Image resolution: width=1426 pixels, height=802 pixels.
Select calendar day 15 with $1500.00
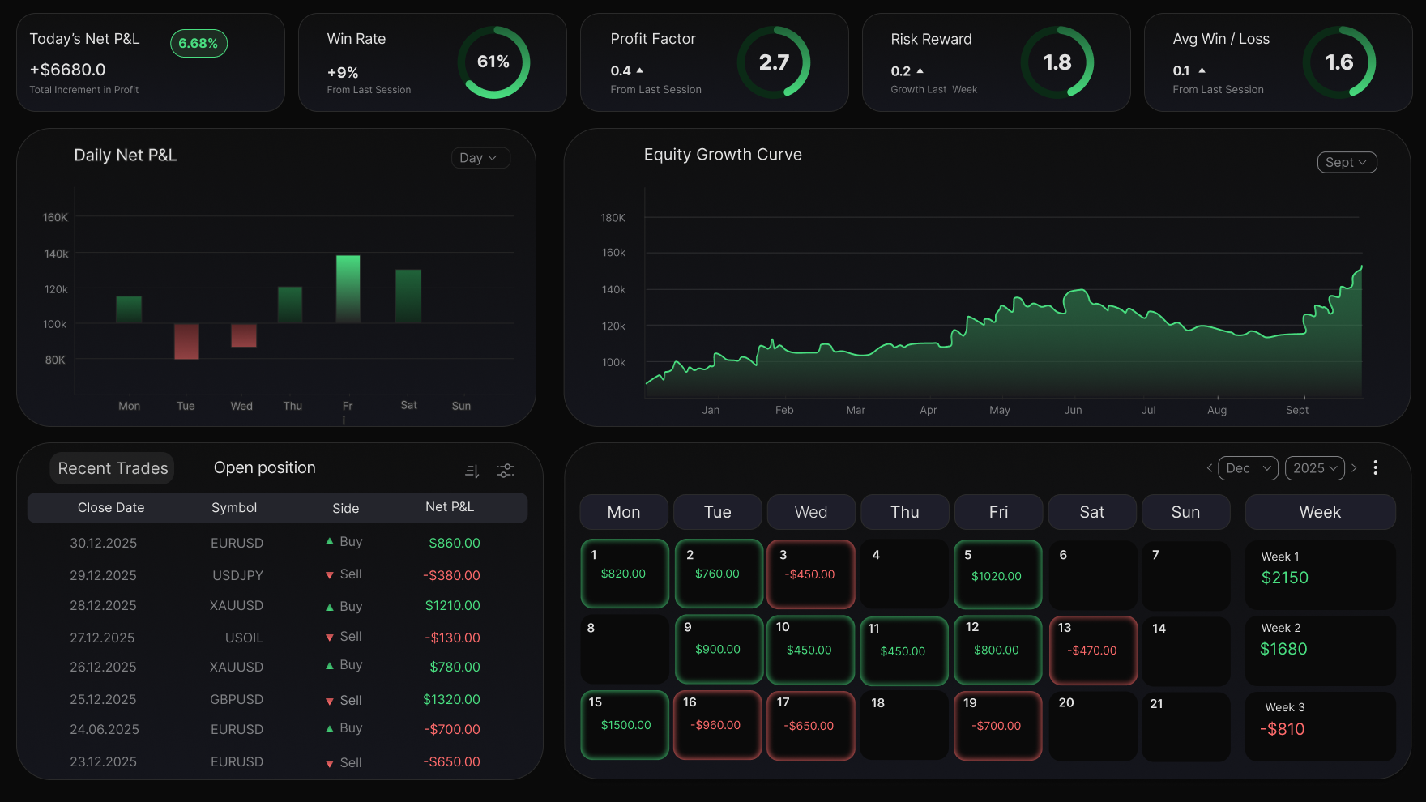click(625, 724)
